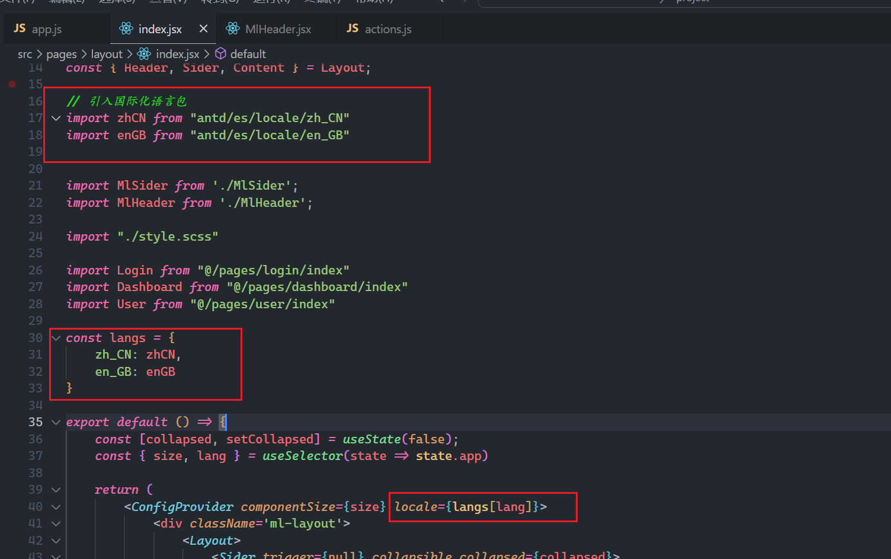This screenshot has width=891, height=559.
Task: Click the JS icon on actions.js tab
Action: (x=352, y=28)
